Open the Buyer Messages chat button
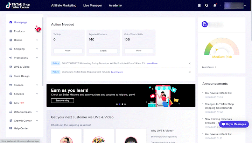 pos(234,124)
